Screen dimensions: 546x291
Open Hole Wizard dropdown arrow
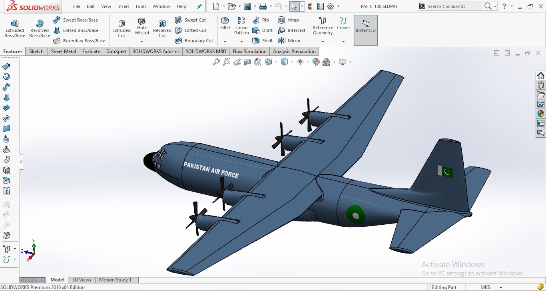click(141, 42)
